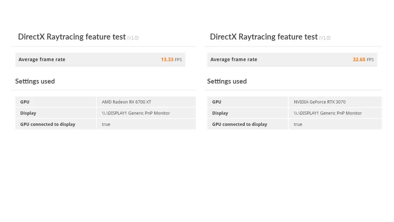Click the Display row label in the AMD settings table
Screen dimensions: 394x222
click(x=28, y=113)
